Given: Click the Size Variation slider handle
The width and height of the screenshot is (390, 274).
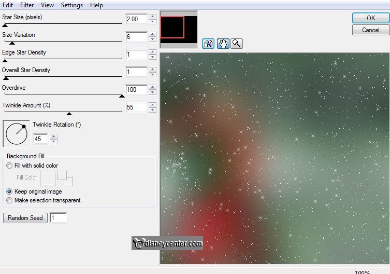Looking at the screenshot, I should 12,43.
